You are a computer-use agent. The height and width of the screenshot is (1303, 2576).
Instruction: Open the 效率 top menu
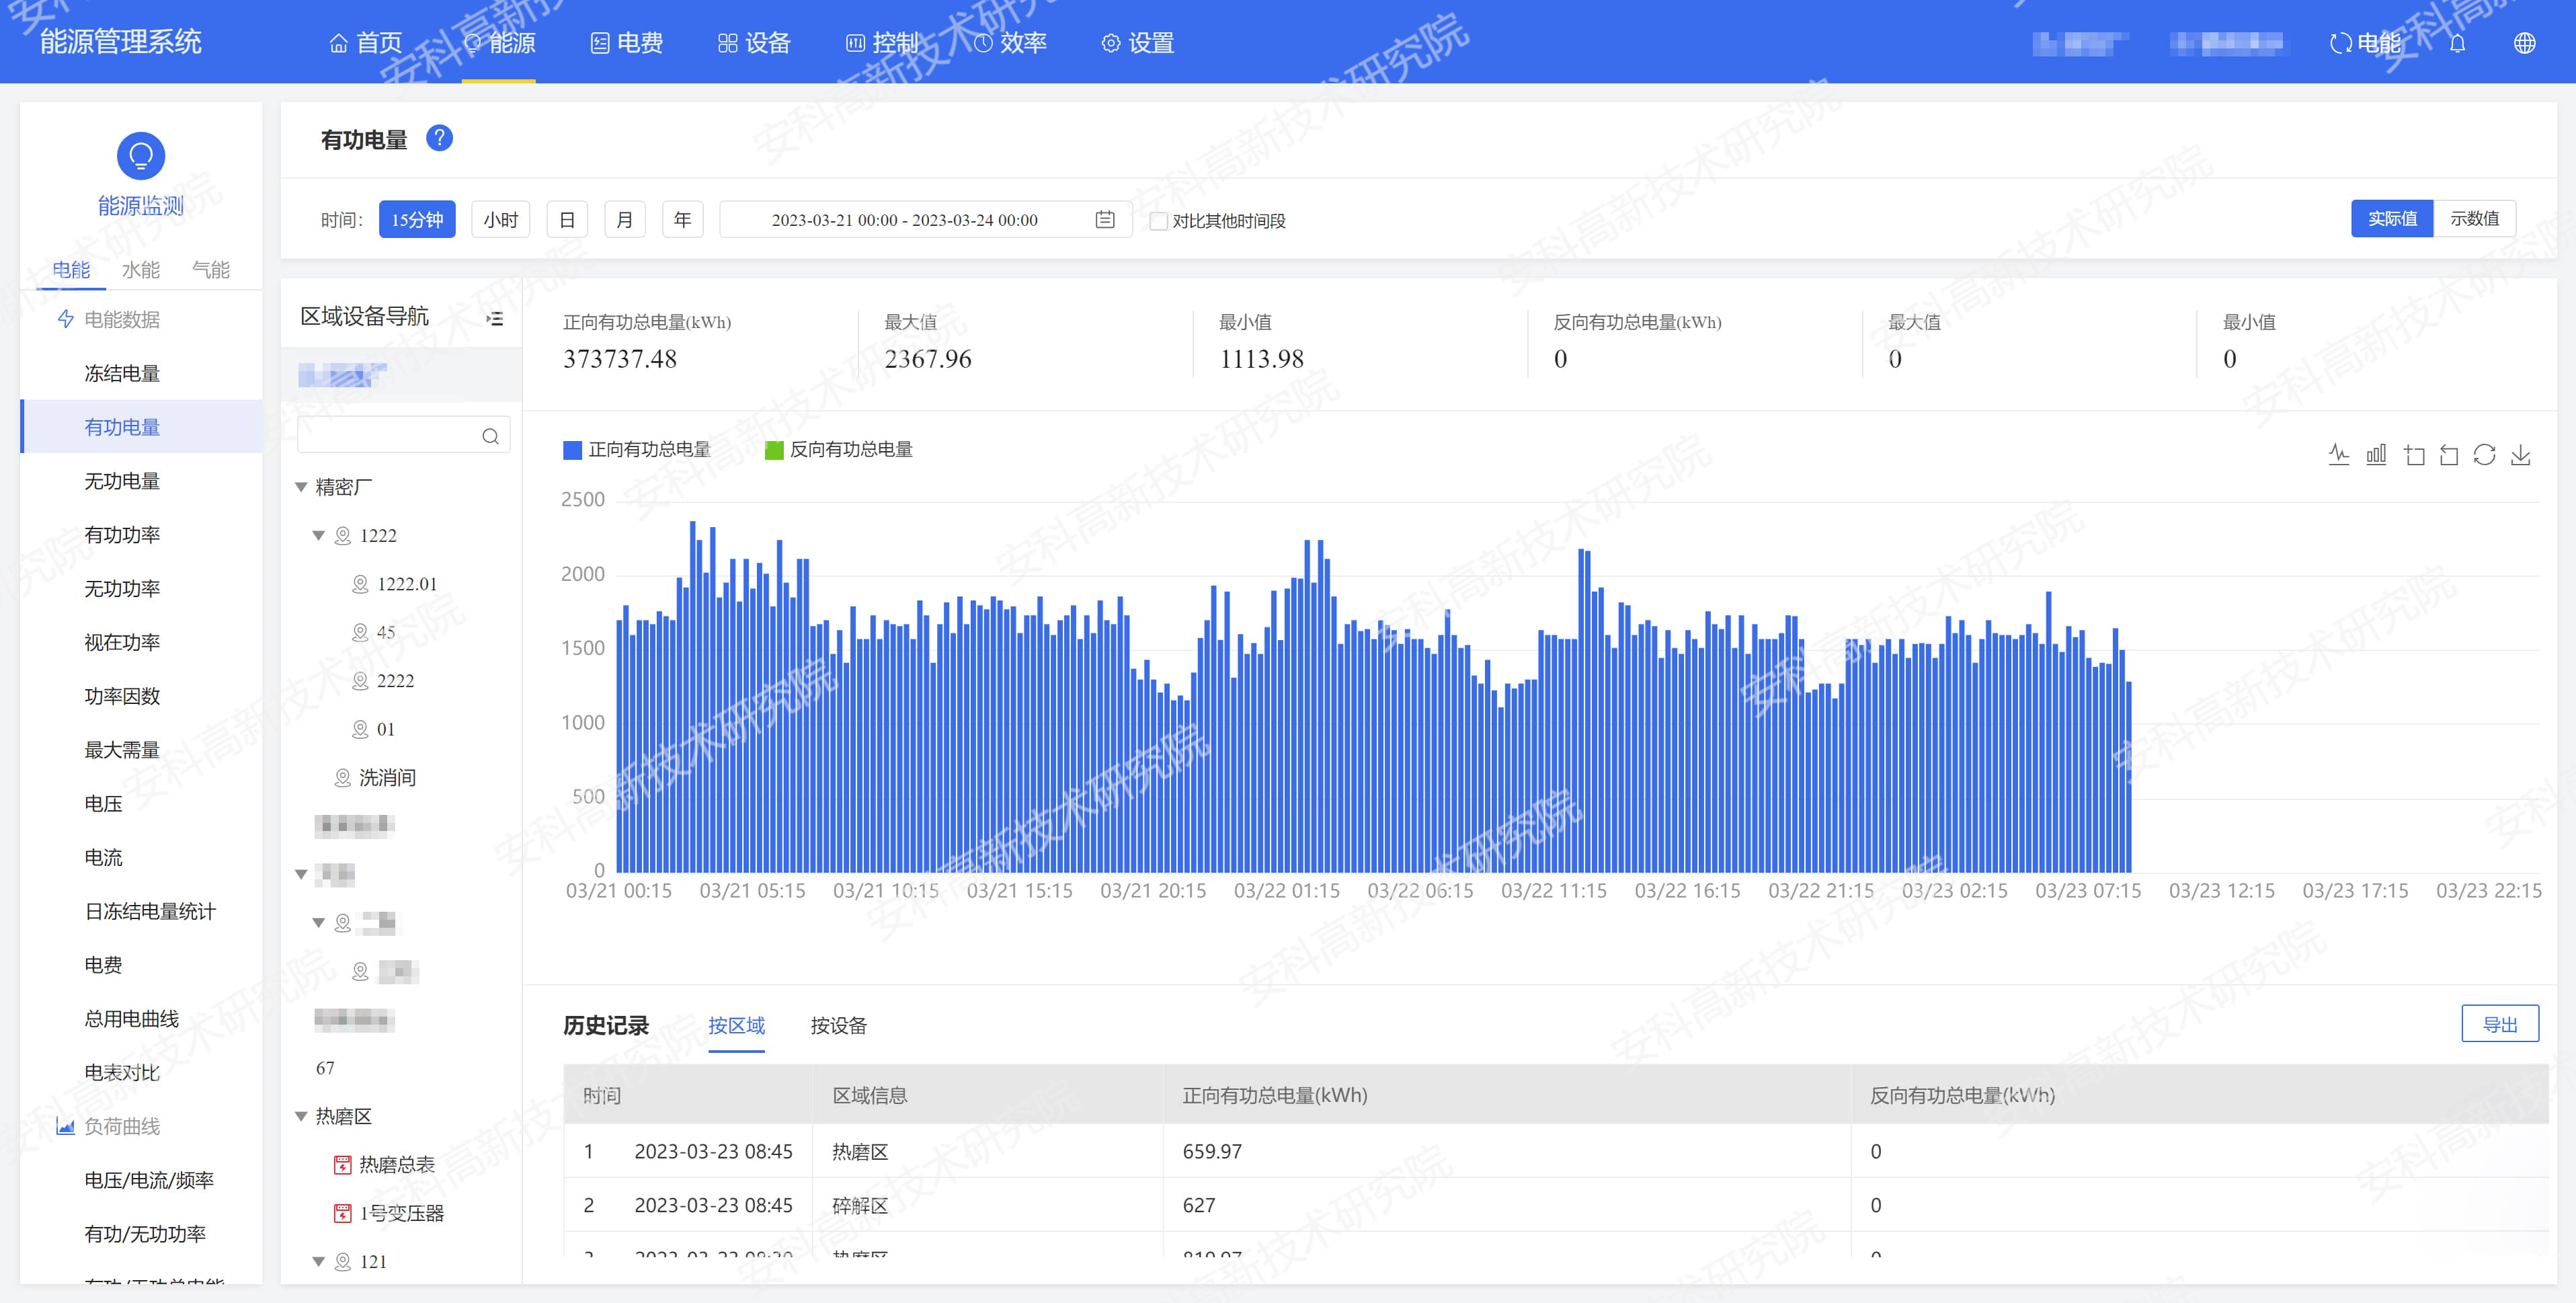click(x=1011, y=43)
